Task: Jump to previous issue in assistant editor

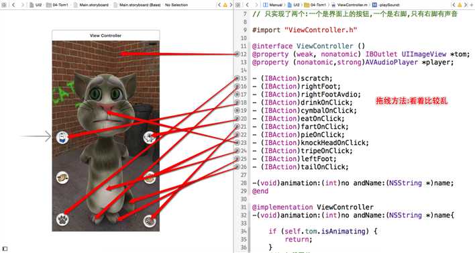Action: [x=454, y=5]
